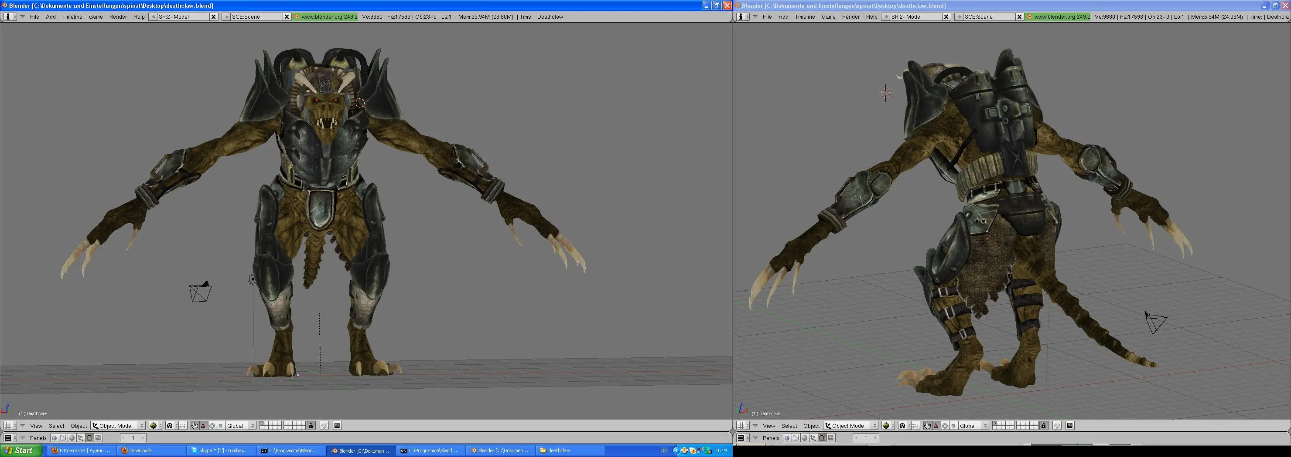
Task: Click snap magnet icon in left 3D view
Action: coord(324,426)
